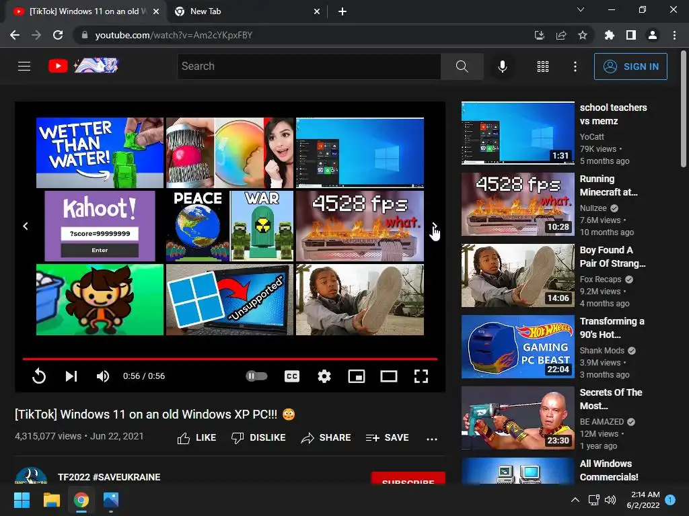Enable miniplayer mode icon
689x516 pixels.
click(x=357, y=376)
